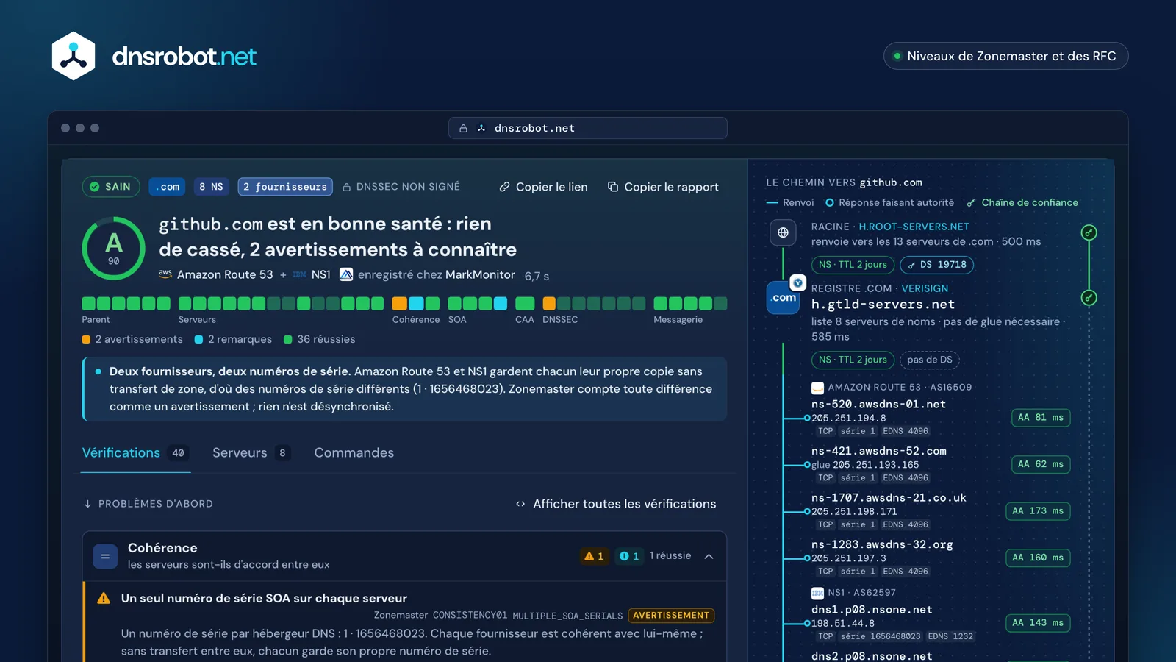Click the Copier le lien link icon
Viewport: 1176px width, 662px height.
tap(504, 187)
